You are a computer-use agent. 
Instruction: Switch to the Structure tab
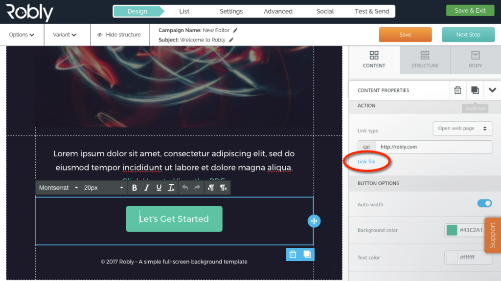[425, 60]
